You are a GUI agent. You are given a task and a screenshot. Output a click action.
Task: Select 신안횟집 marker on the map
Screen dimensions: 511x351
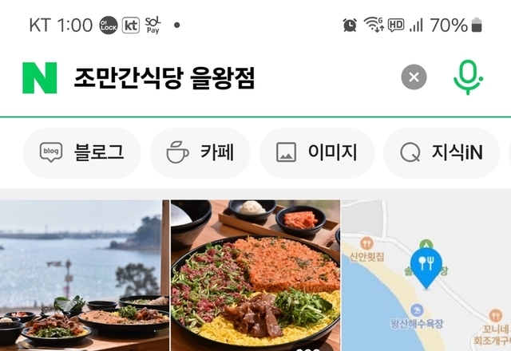click(x=367, y=250)
